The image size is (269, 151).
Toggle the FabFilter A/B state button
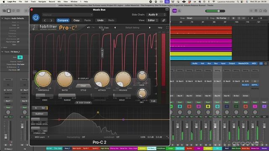(x=100, y=28)
